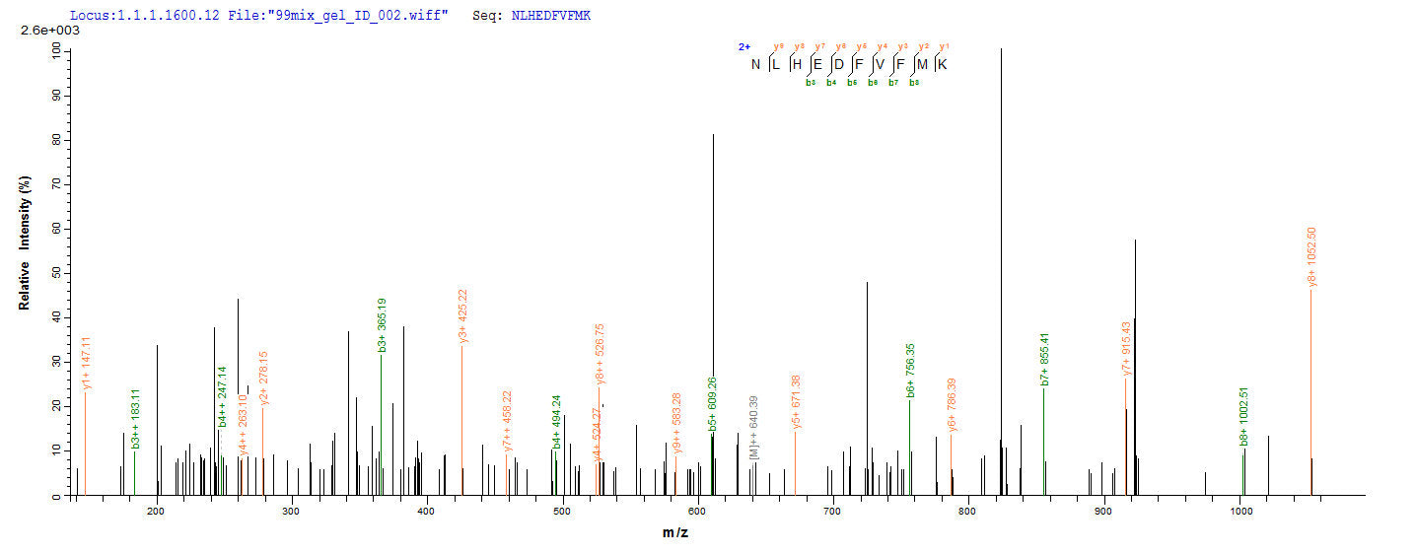
Task: Click the b3+ 365.19 peak label
Action: tap(382, 324)
